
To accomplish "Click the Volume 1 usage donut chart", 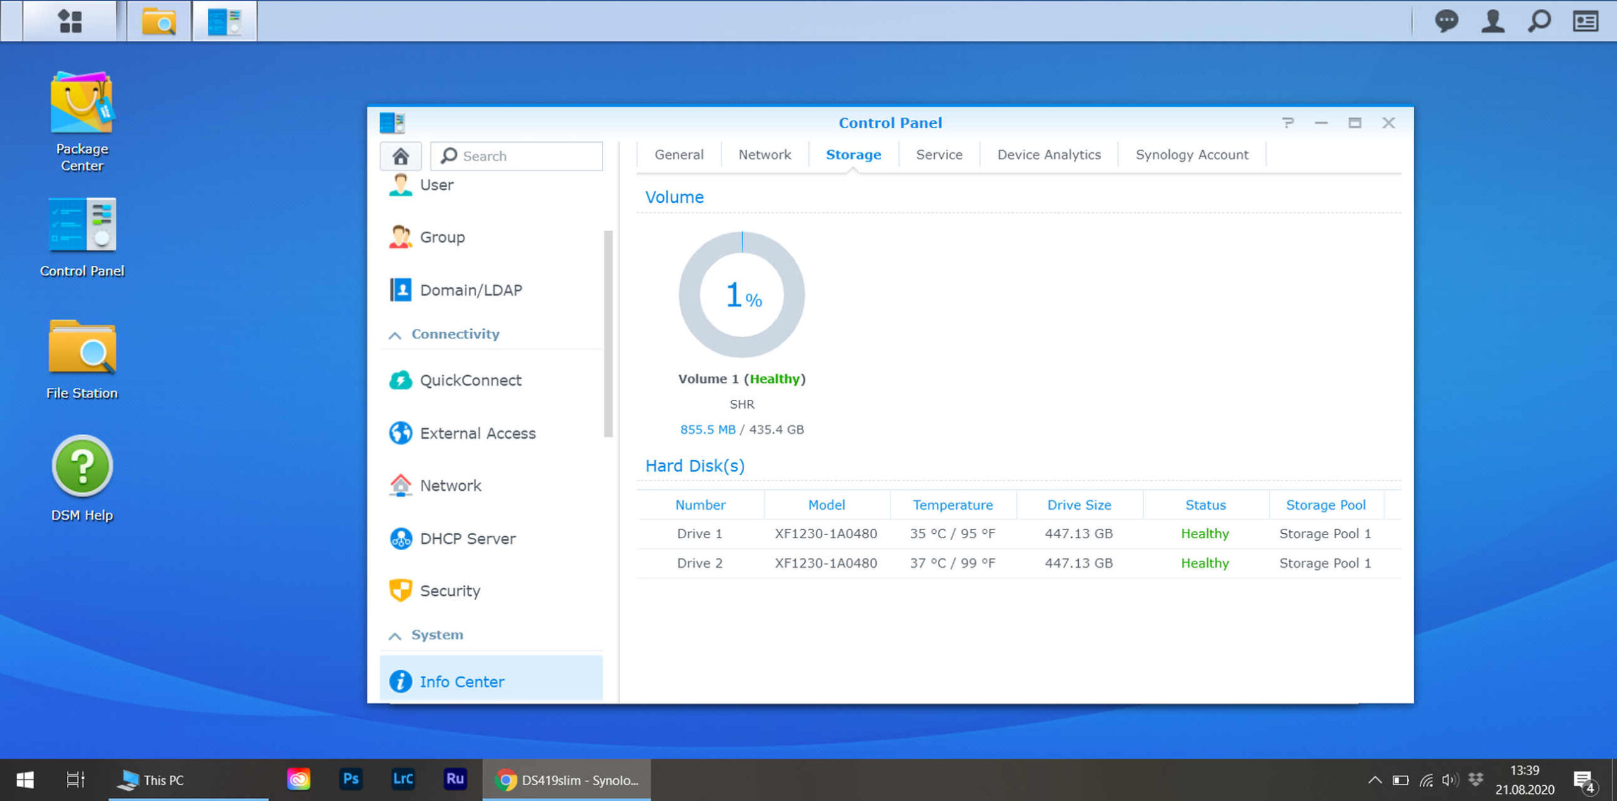I will coord(742,294).
